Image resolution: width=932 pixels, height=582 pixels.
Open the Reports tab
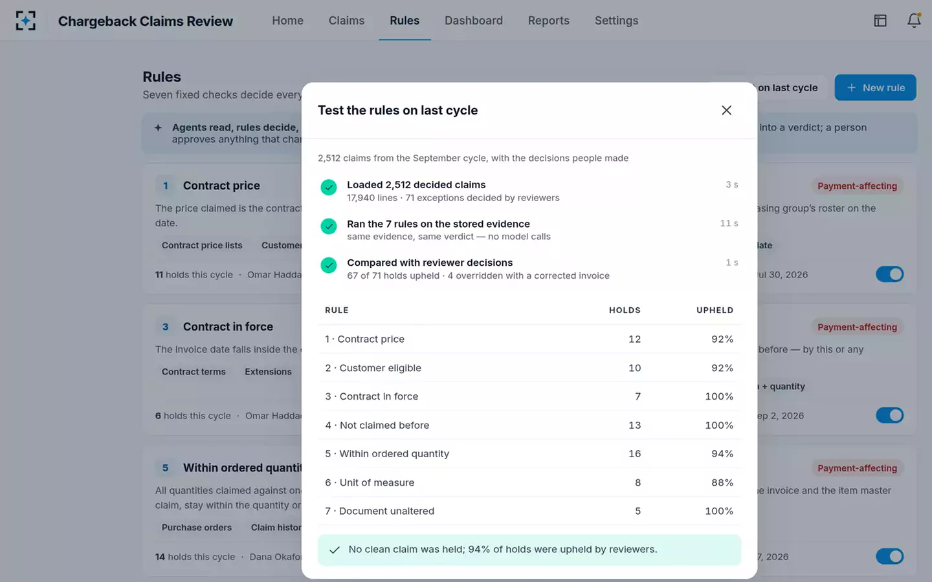pos(549,21)
